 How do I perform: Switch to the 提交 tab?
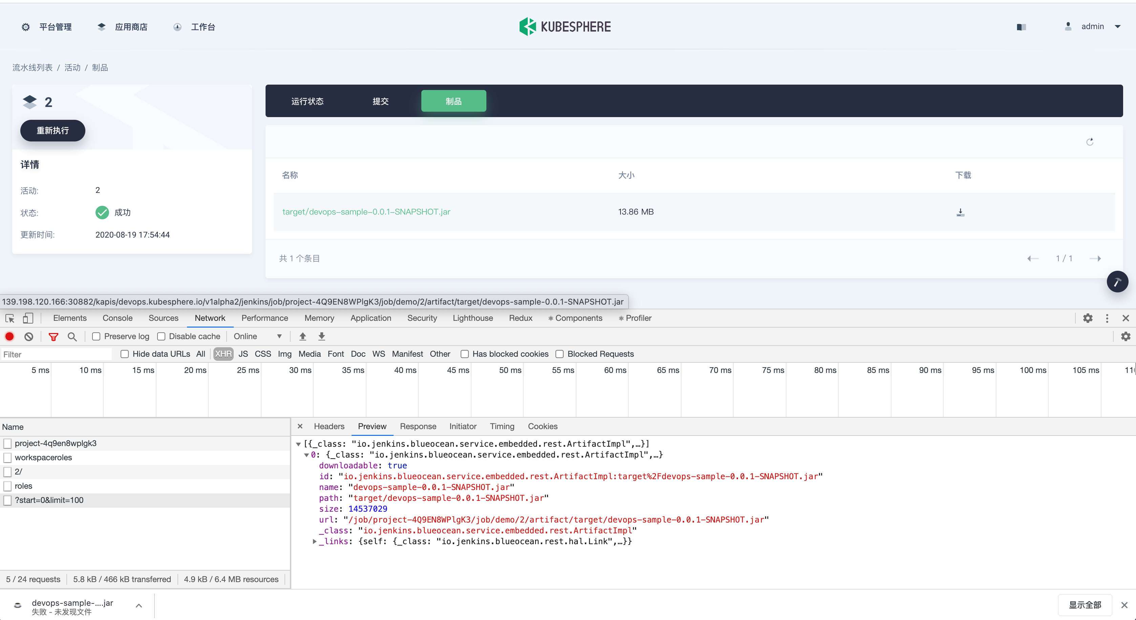(x=381, y=101)
